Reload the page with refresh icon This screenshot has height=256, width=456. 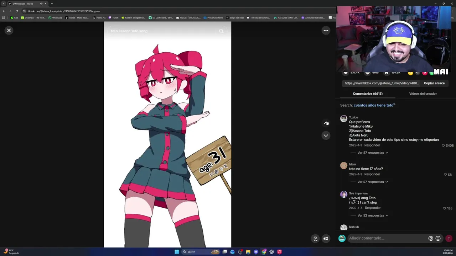pos(16,11)
